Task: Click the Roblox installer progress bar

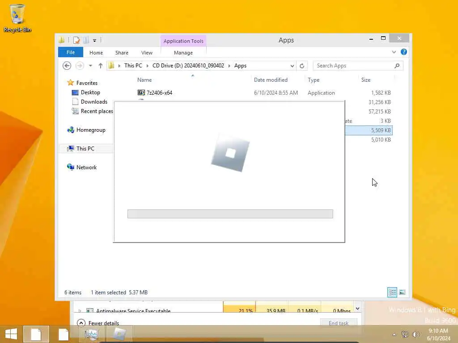Action: coord(230,214)
